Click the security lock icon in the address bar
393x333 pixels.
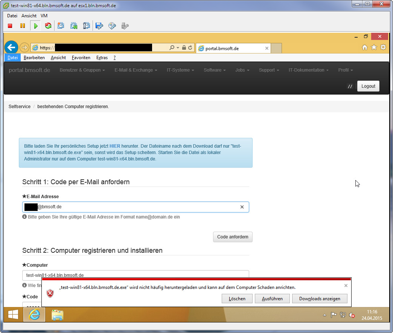coord(184,47)
